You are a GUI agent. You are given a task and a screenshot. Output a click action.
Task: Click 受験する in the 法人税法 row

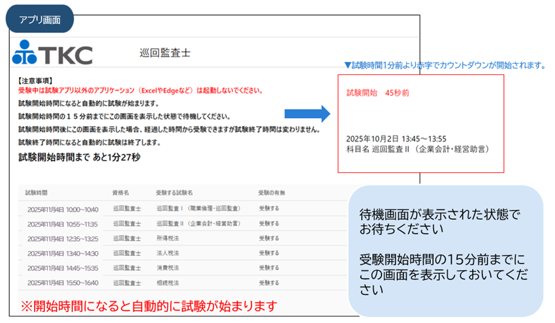coord(269,253)
